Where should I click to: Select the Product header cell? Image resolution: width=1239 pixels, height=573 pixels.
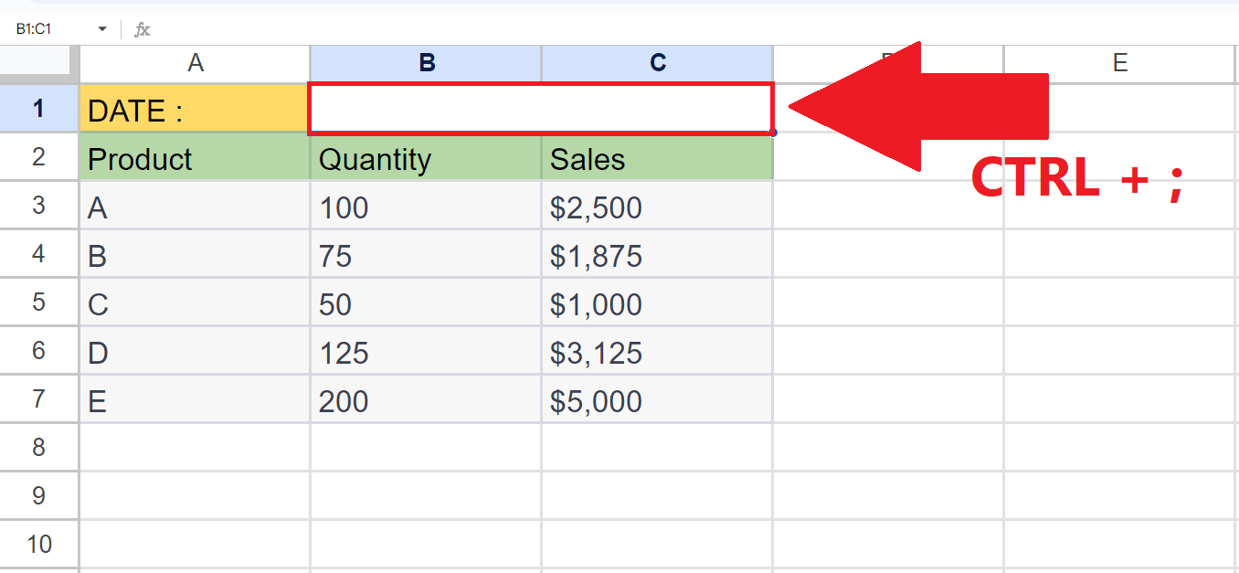click(195, 158)
